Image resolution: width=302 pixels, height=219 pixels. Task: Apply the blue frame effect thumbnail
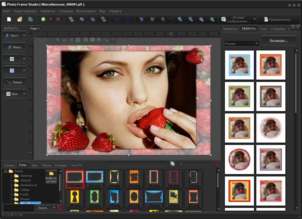[x=239, y=65]
